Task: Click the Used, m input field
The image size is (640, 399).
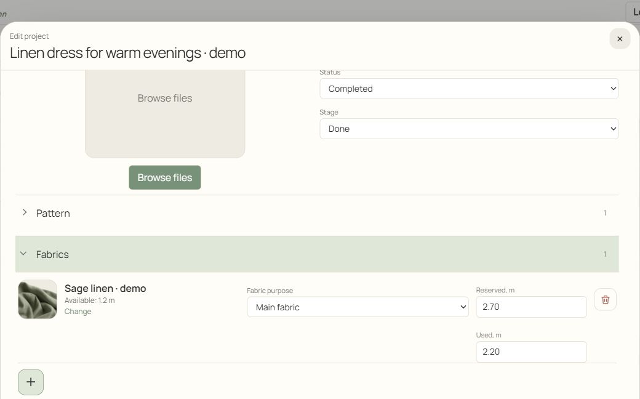Action: pyautogui.click(x=531, y=352)
